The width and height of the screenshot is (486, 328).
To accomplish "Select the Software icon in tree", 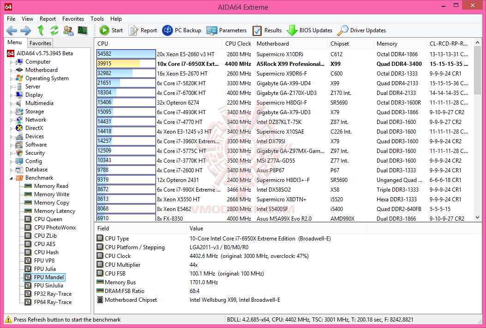I will [x=19, y=145].
